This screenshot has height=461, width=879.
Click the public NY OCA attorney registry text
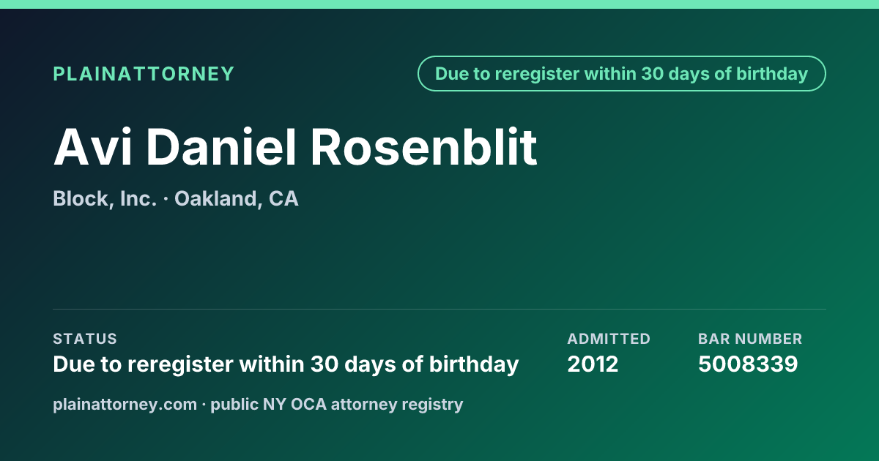click(x=337, y=405)
